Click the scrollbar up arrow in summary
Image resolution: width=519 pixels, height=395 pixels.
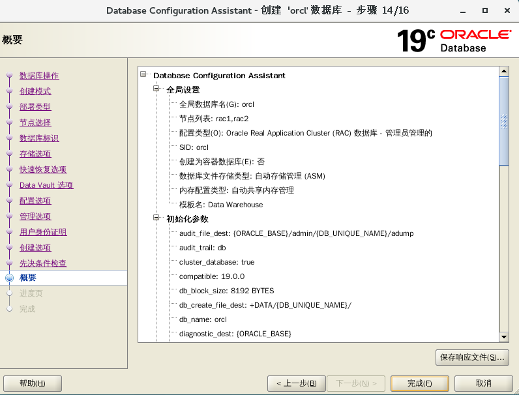click(503, 70)
